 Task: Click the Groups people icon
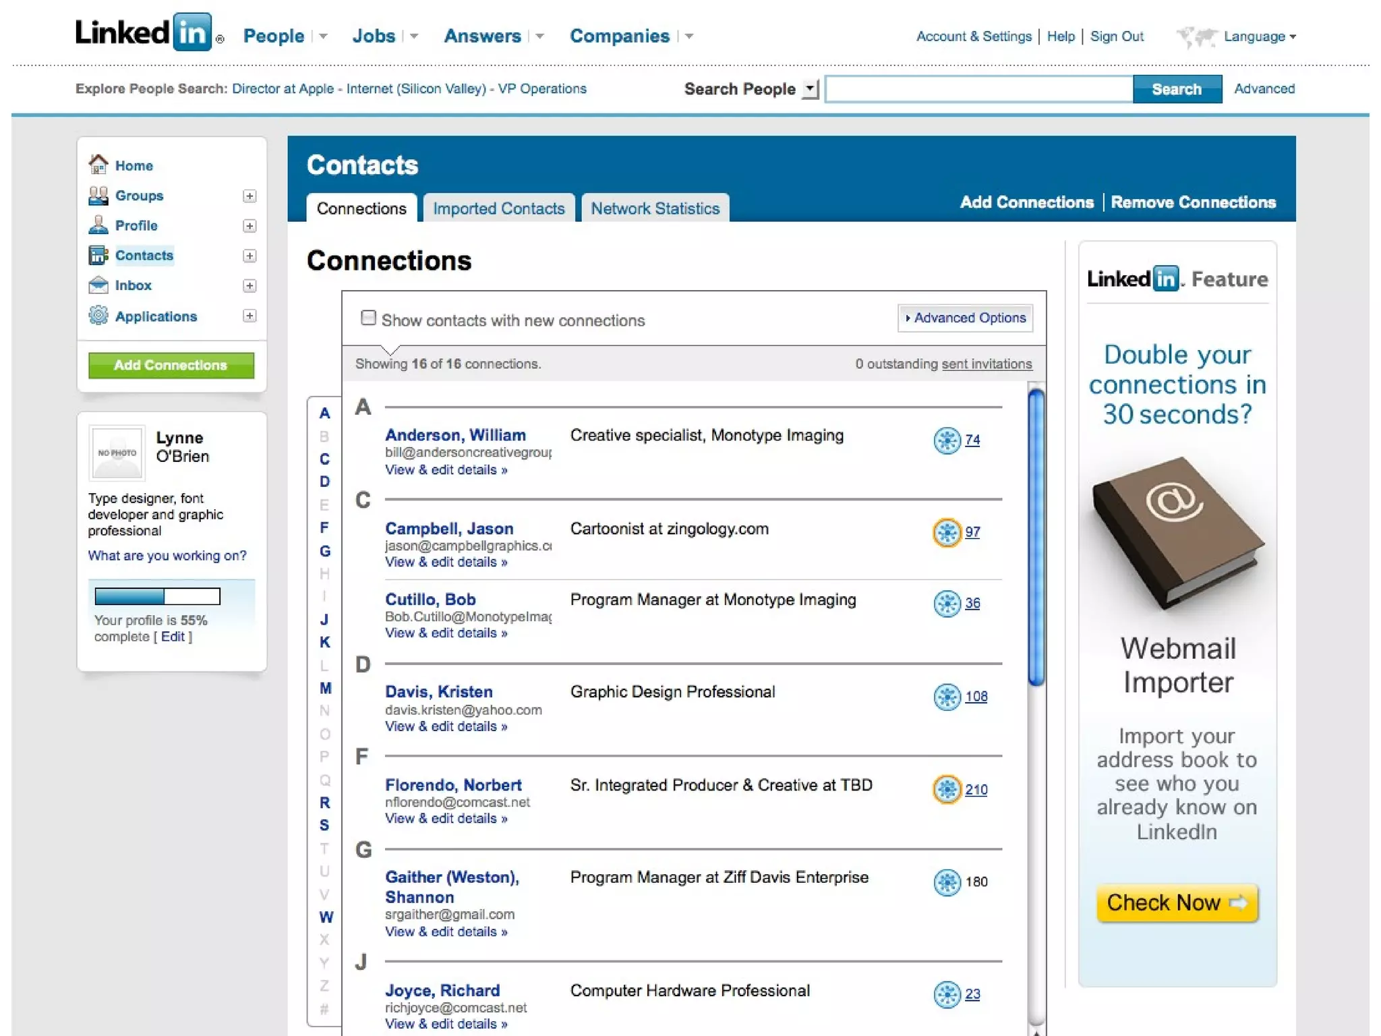[x=98, y=196]
